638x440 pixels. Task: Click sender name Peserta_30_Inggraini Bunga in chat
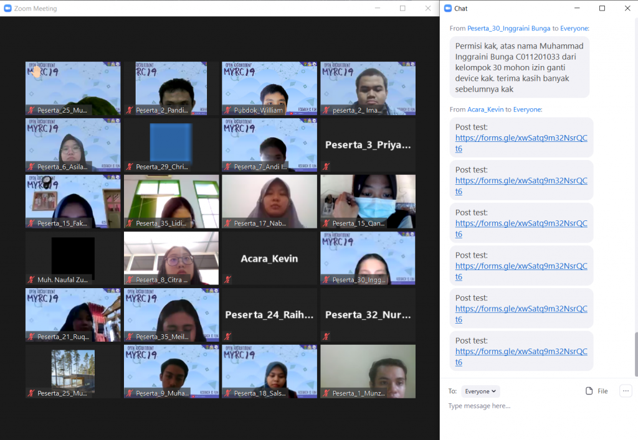[x=508, y=28]
